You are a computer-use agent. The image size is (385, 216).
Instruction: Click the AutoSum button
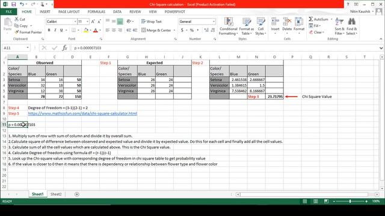click(319, 19)
